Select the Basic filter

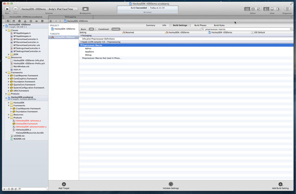[x=83, y=29]
